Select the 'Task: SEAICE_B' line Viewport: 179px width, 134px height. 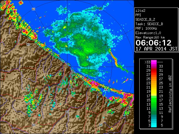149,24
